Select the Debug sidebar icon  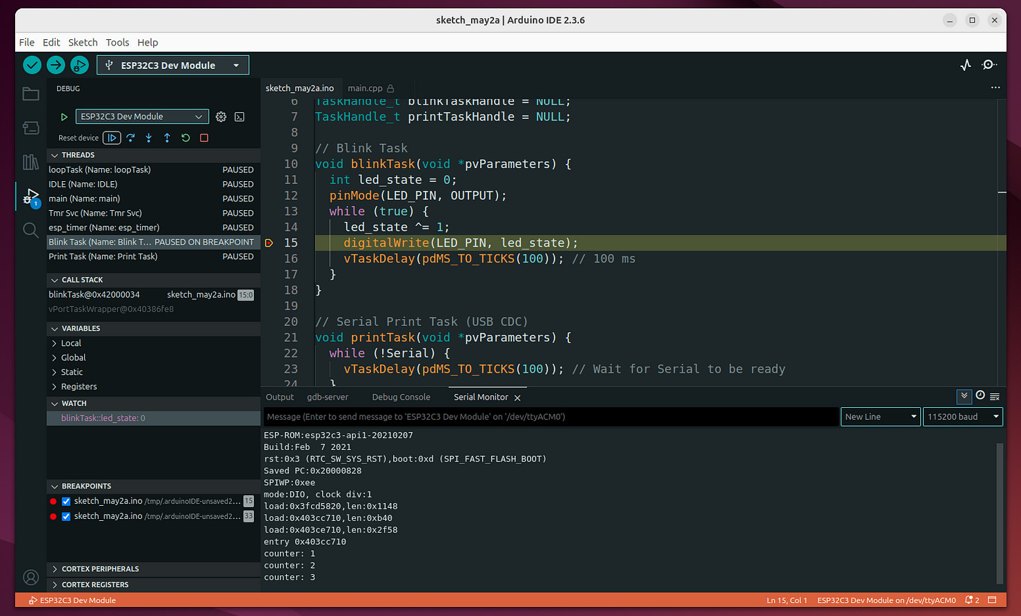click(30, 196)
